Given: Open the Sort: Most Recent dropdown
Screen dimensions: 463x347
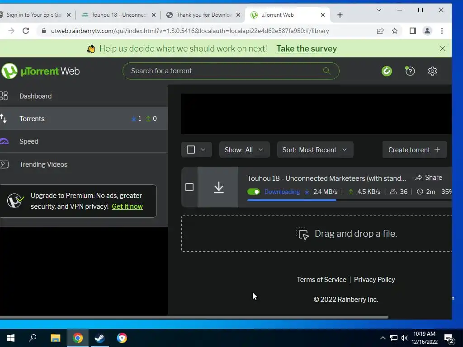Looking at the screenshot, I should (x=315, y=150).
